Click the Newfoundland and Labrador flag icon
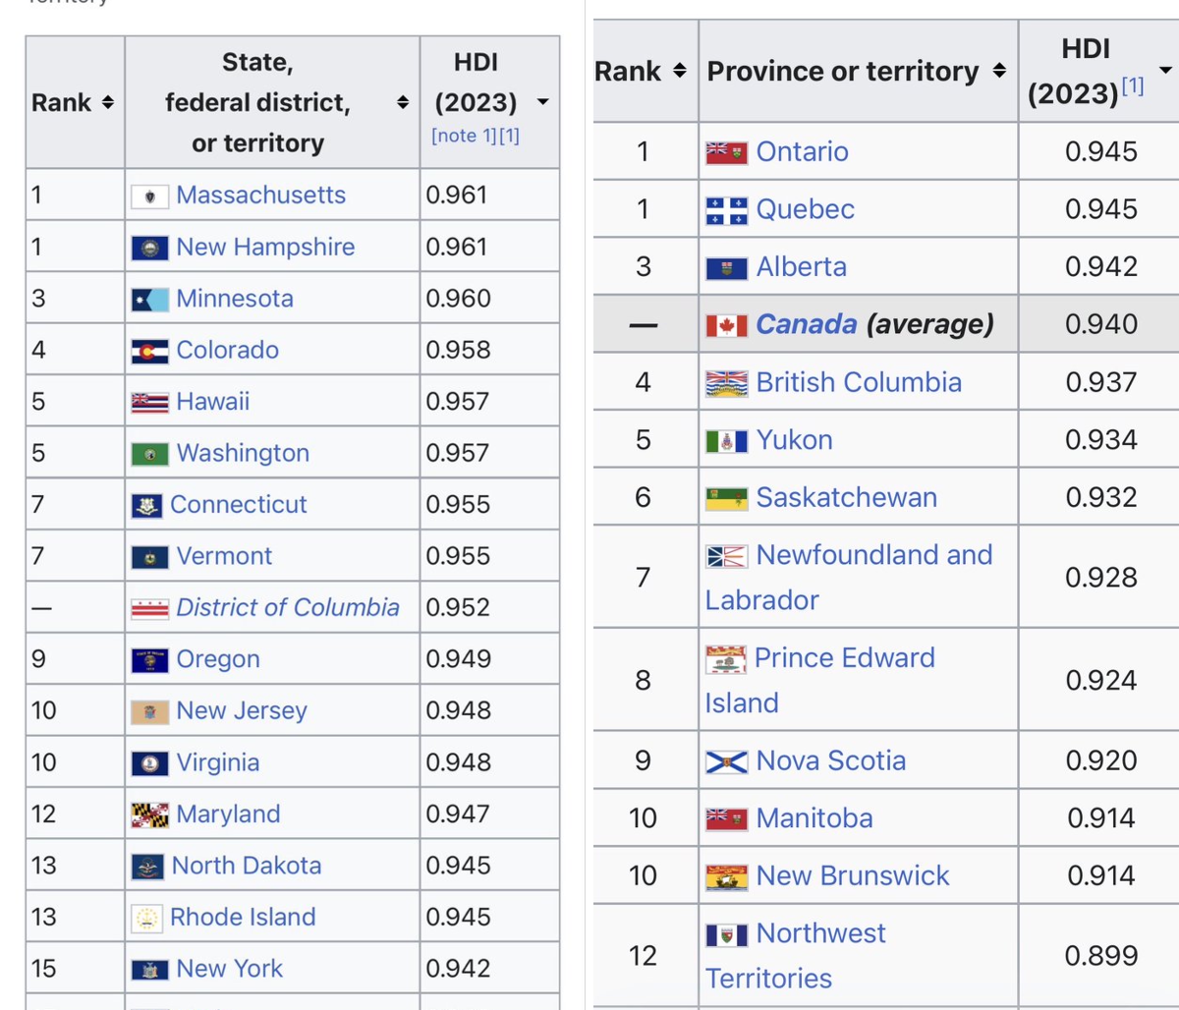1179x1010 pixels. (x=726, y=556)
